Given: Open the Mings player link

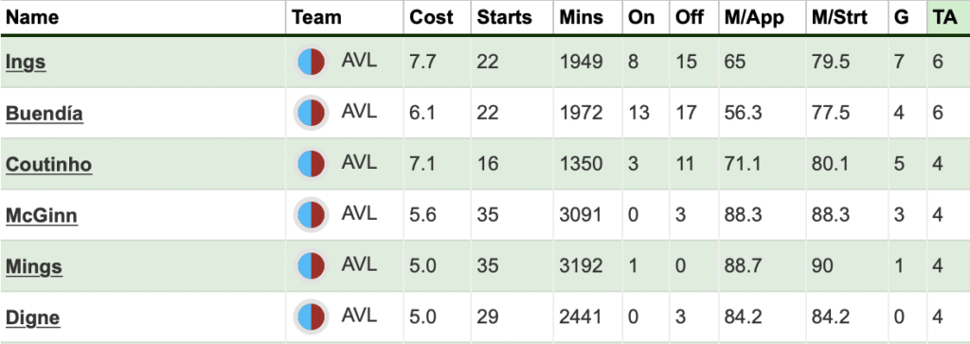Looking at the screenshot, I should coord(34,267).
